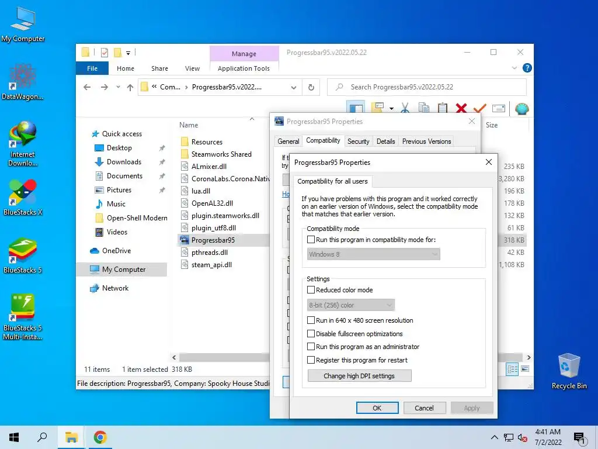Go up one folder level arrow
The height and width of the screenshot is (449, 598).
pos(130,88)
